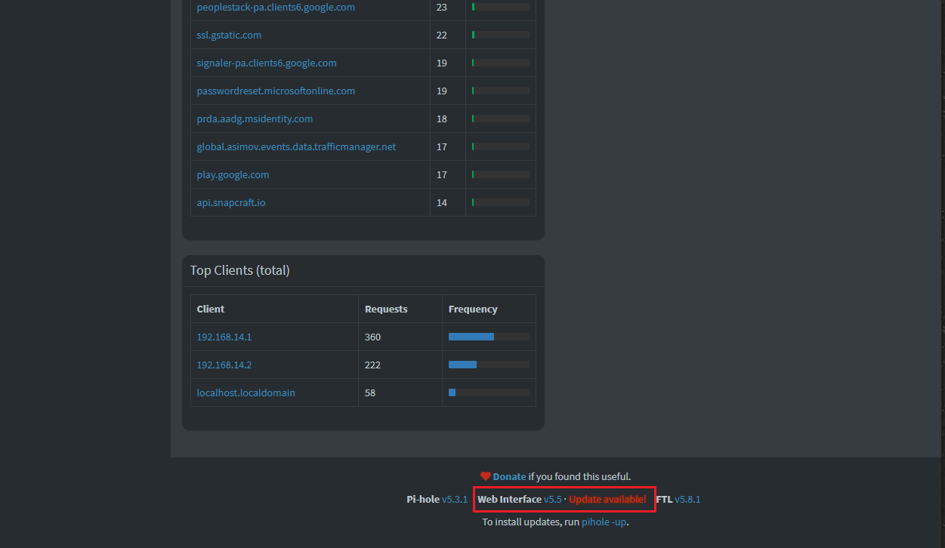Image resolution: width=945 pixels, height=548 pixels.
Task: Click request count 58 cell
Action: click(x=400, y=393)
